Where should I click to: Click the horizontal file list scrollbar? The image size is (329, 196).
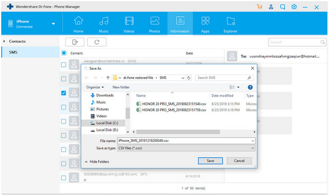178,132
